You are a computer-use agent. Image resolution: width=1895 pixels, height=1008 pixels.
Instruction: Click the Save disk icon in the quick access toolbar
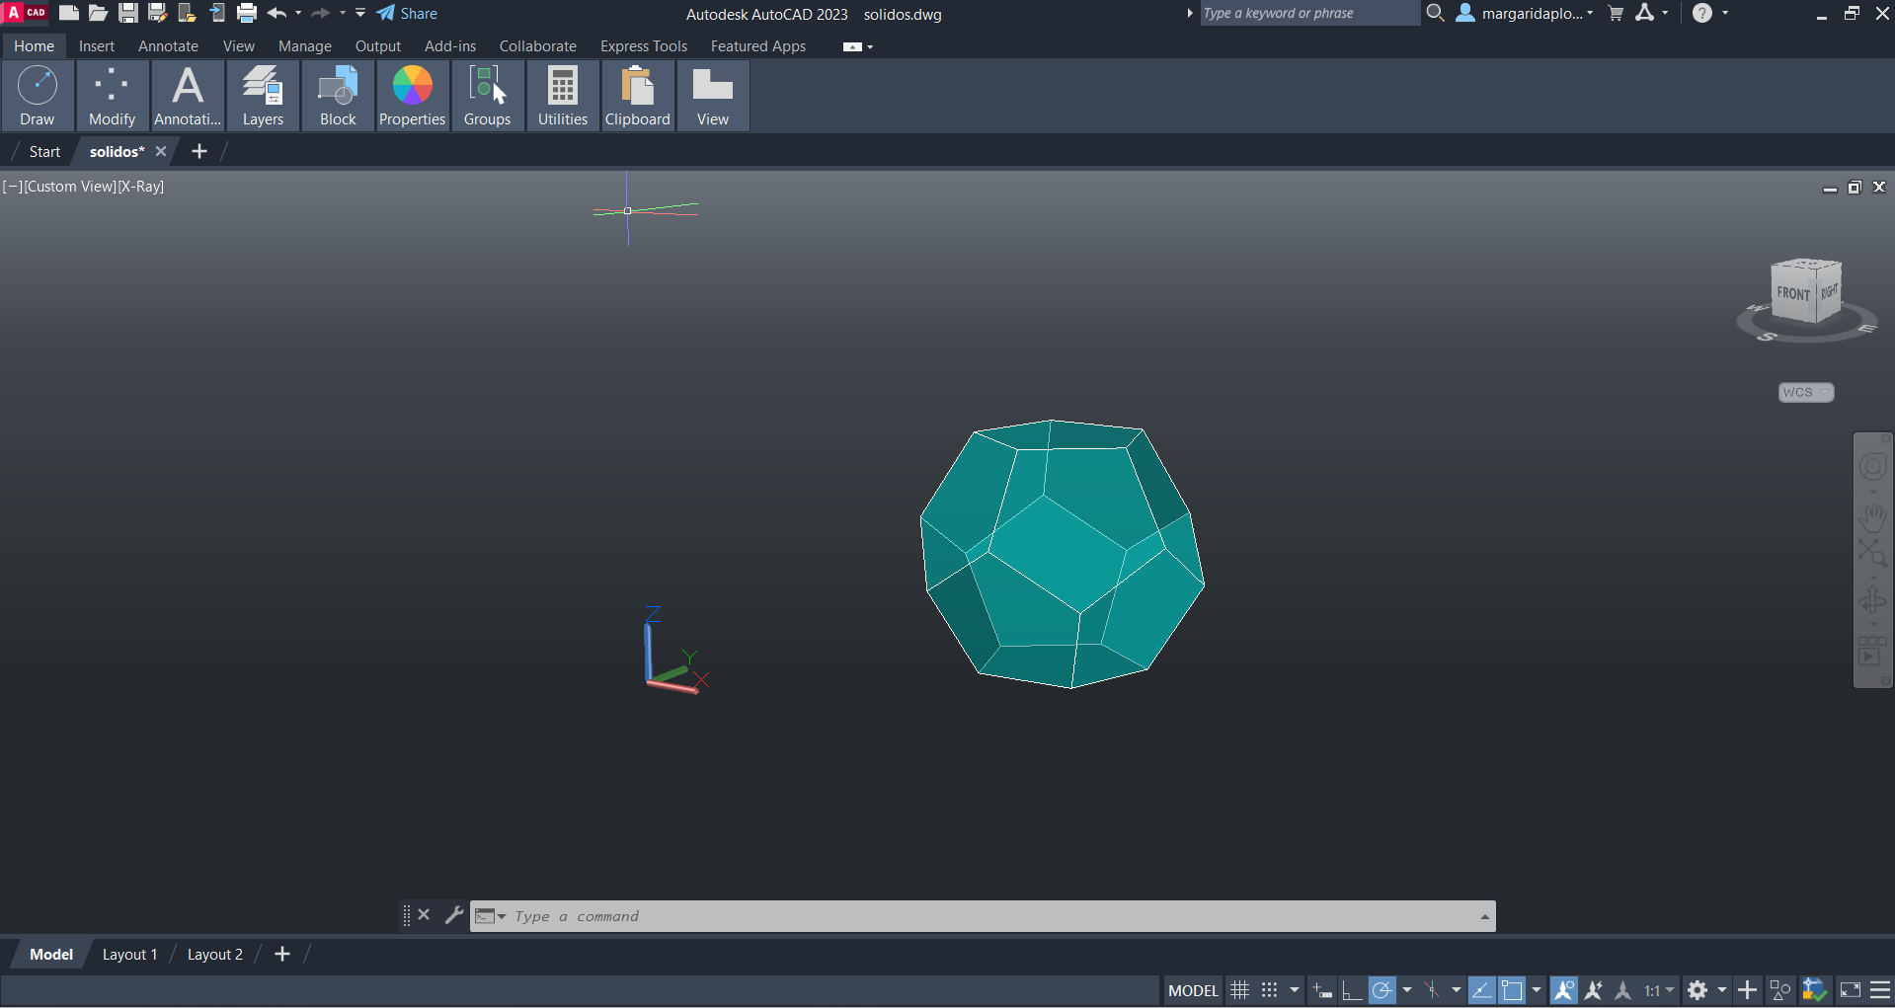pos(128,14)
